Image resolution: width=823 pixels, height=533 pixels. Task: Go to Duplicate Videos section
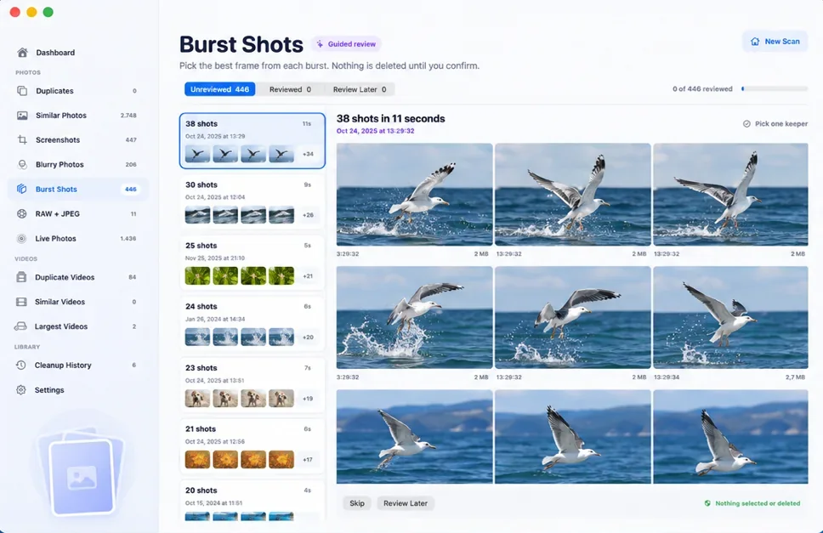pyautogui.click(x=77, y=277)
